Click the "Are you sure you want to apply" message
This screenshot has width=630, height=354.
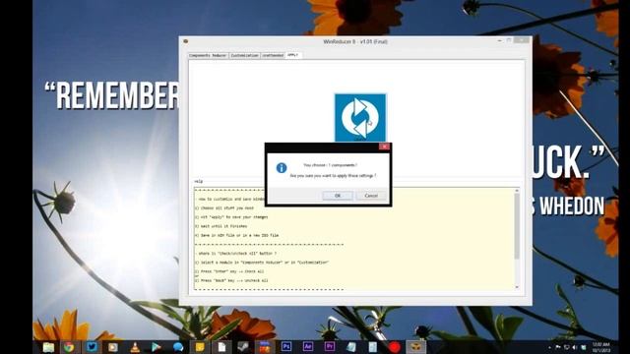(x=333, y=176)
